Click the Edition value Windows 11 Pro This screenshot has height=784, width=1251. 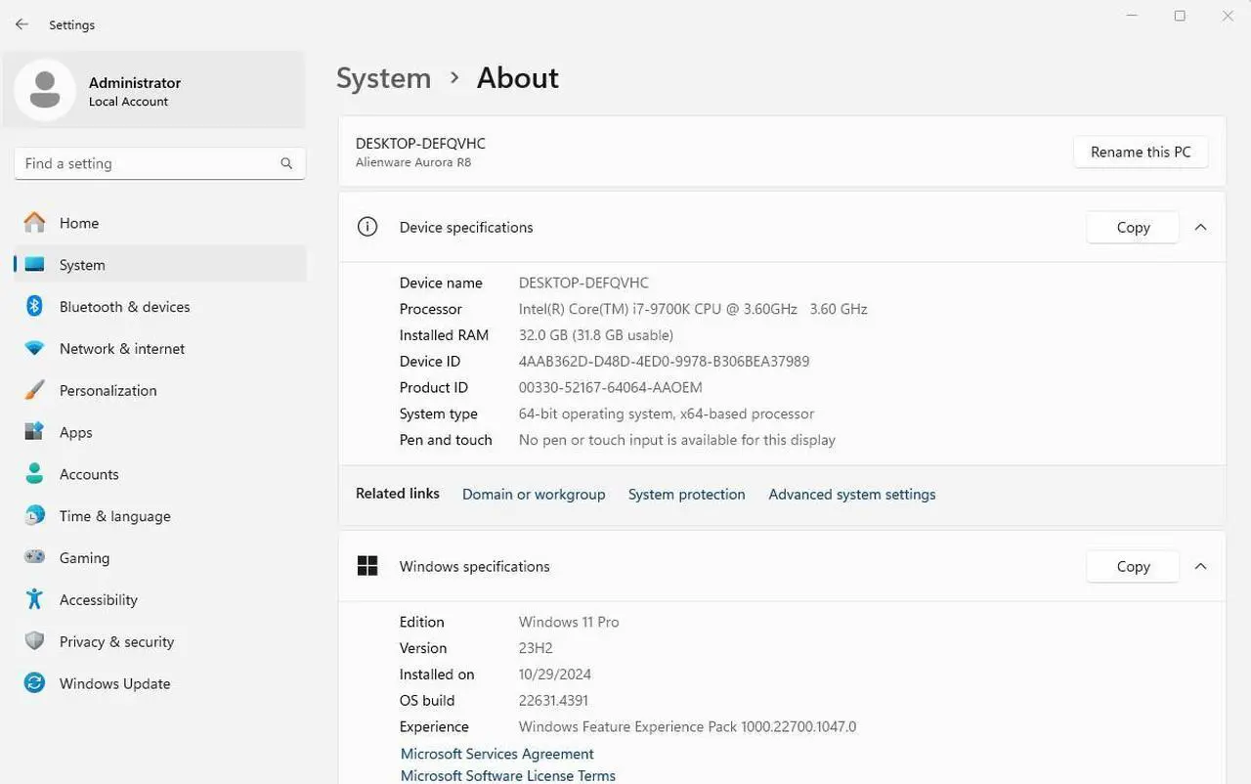569,622
